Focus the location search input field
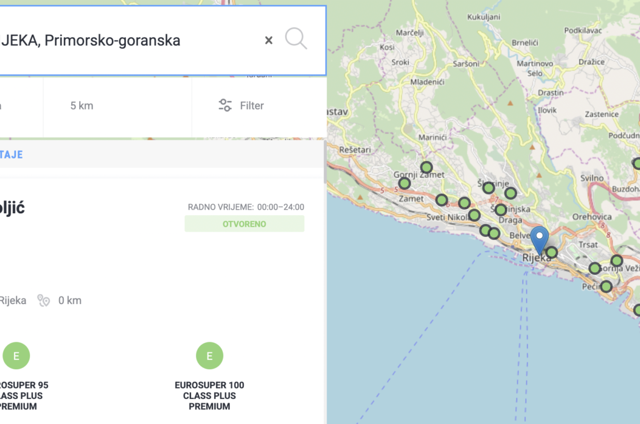 pos(122,41)
